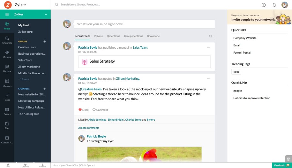Click the search magnifier icon
The width and height of the screenshot is (292, 168).
coord(56,5)
